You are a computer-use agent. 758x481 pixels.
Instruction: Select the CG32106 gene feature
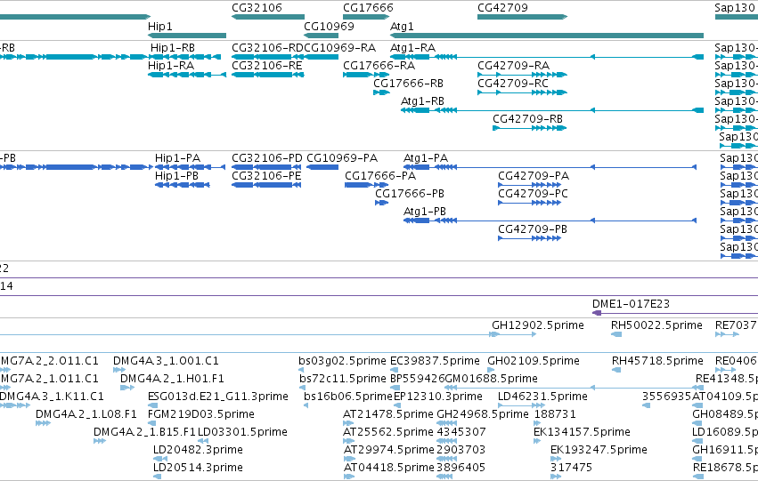(x=268, y=17)
